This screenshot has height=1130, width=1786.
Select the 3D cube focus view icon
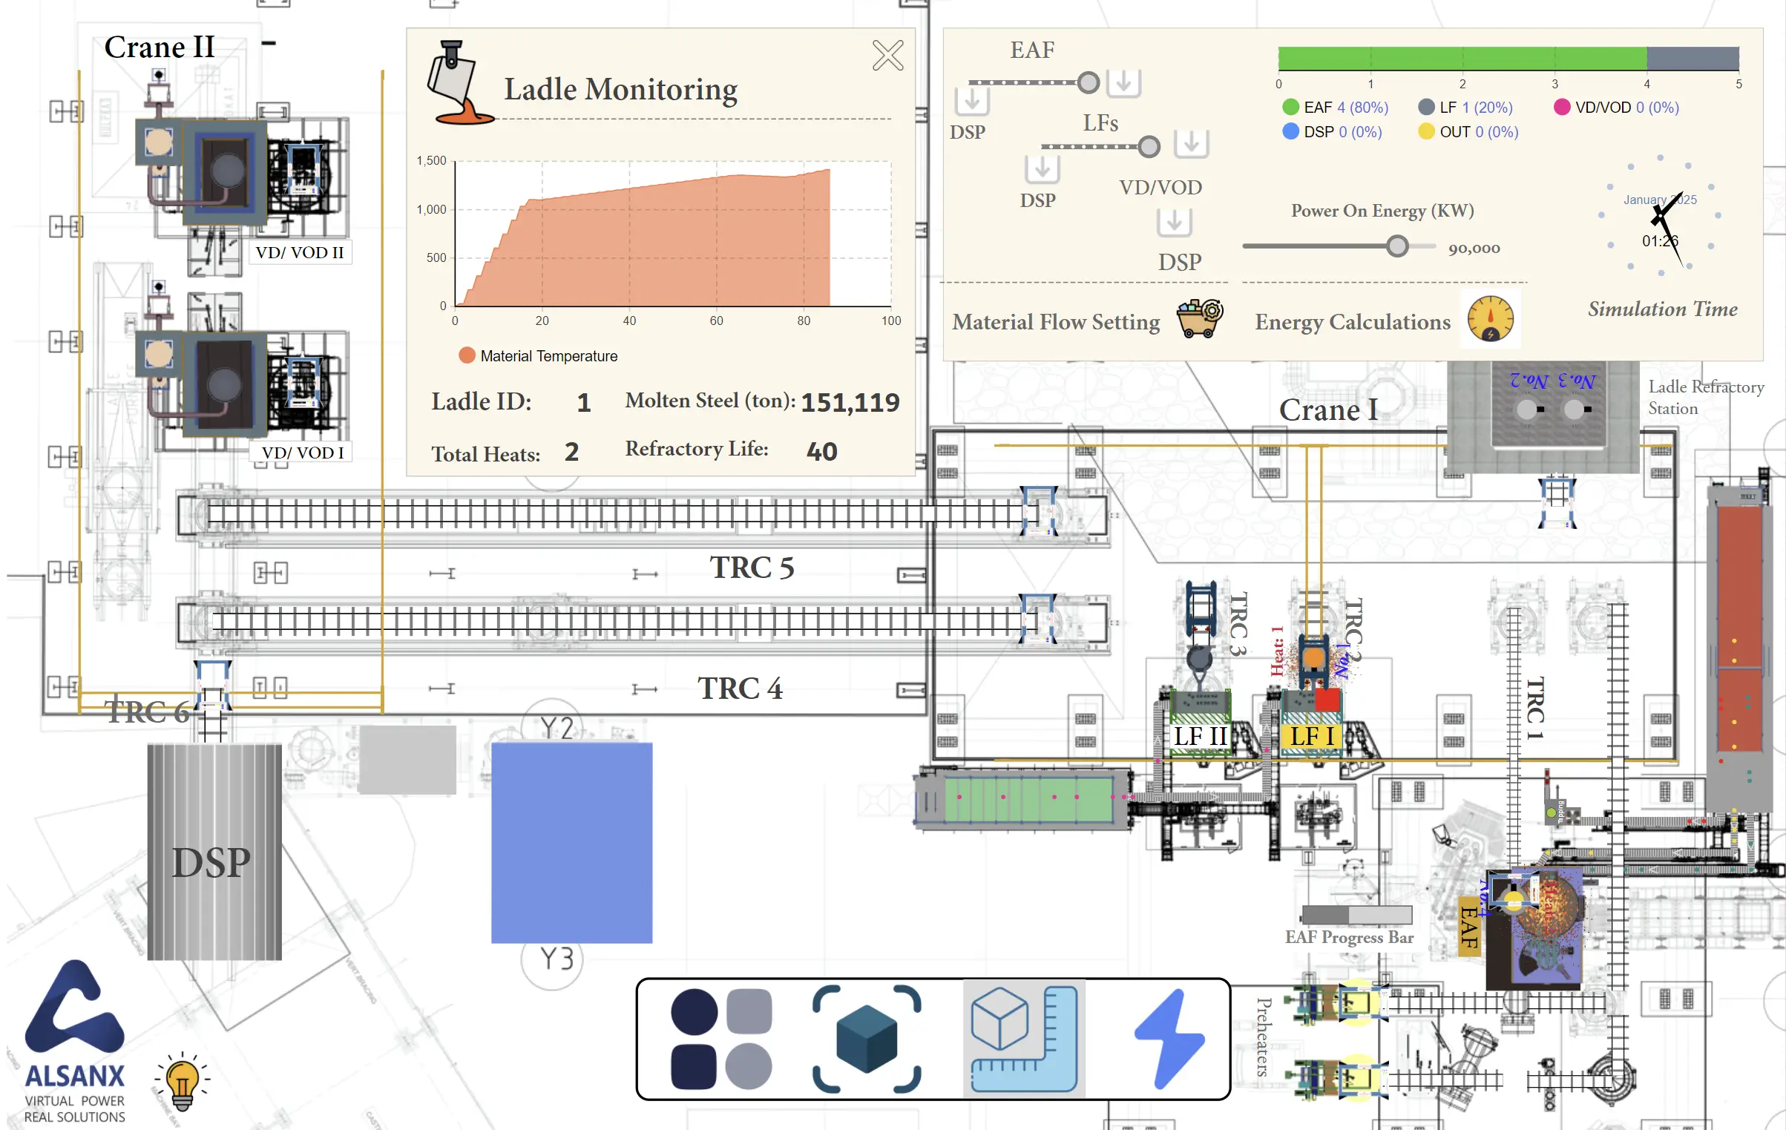(x=866, y=1038)
